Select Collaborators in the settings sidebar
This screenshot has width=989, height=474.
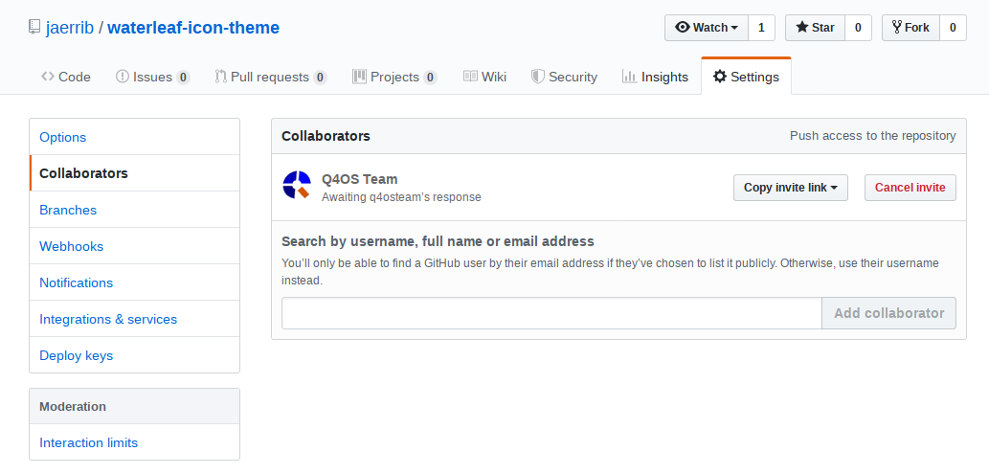pyautogui.click(x=134, y=173)
